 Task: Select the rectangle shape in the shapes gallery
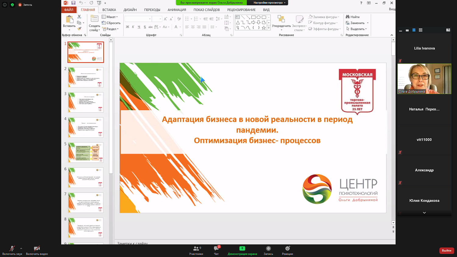(253, 17)
